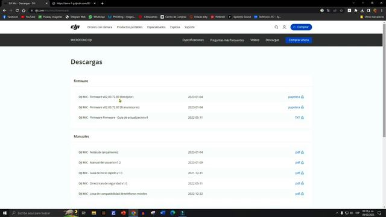This screenshot has width=386, height=217.
Task: Open the Pinterest bookmark
Action: [x=218, y=17]
